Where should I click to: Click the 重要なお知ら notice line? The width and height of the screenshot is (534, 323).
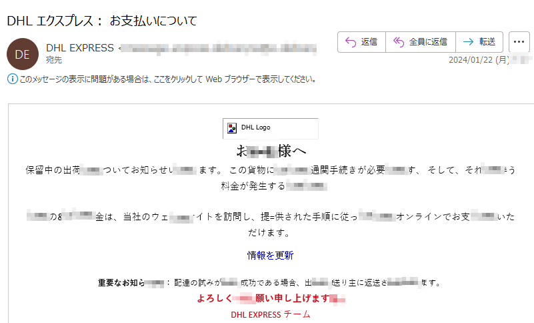click(x=271, y=283)
